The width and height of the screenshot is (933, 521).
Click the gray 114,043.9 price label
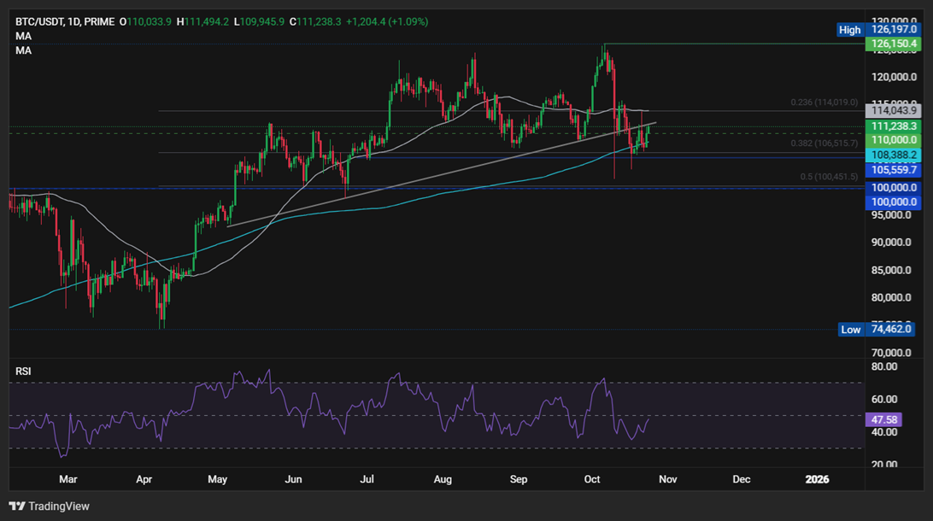point(892,110)
